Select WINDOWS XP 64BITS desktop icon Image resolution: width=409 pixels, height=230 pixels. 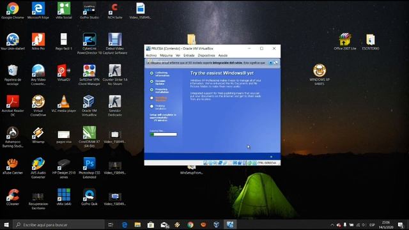pos(320,75)
